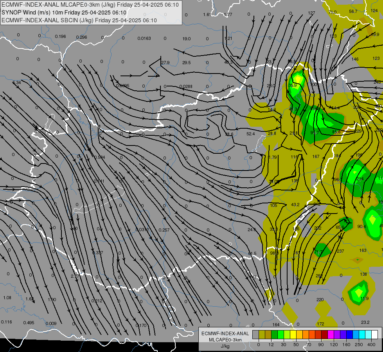
Task: Click the map value 0.0288
Action: pyautogui.click(x=186, y=86)
